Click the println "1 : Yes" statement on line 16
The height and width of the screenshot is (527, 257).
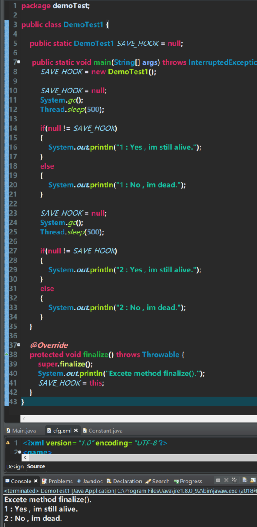click(x=125, y=147)
